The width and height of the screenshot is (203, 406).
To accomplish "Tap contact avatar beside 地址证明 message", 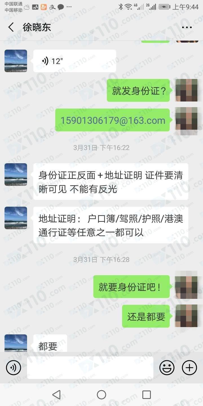I will pos(16,218).
